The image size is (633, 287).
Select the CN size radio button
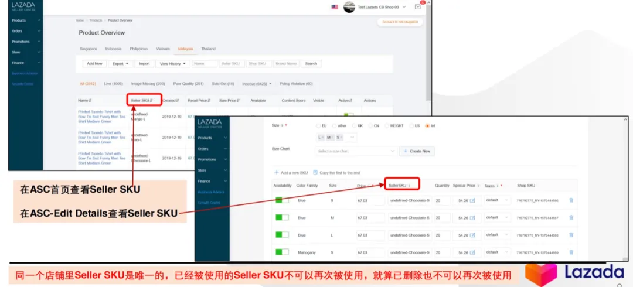[370, 125]
